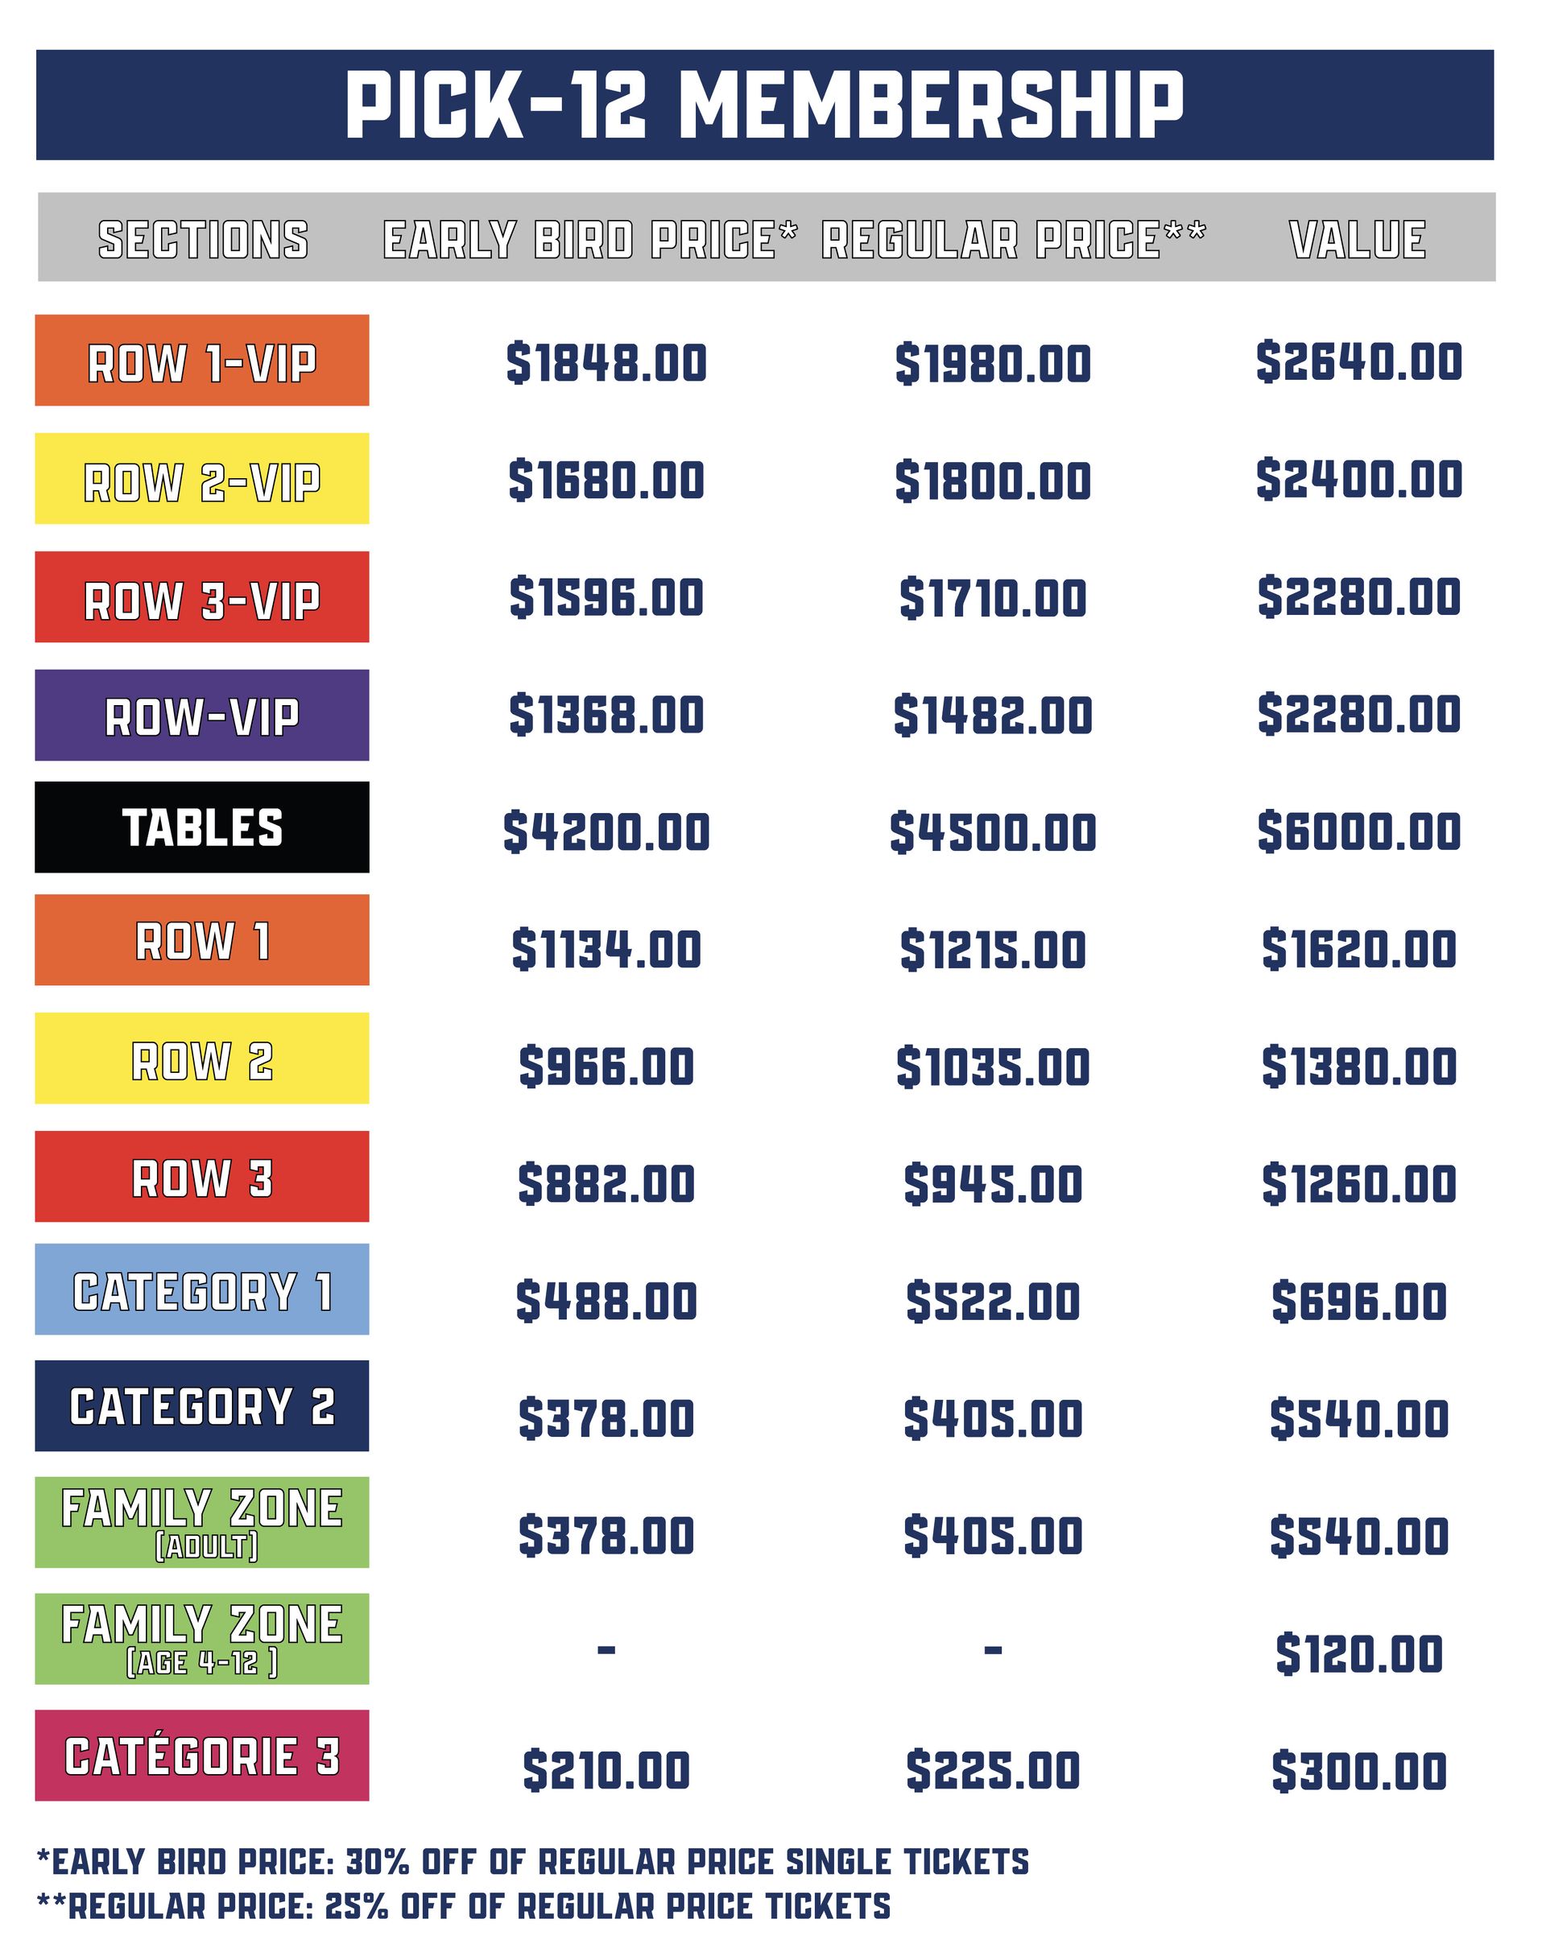
Task: Choose the purple ROW-VIP section label
Action: point(202,715)
